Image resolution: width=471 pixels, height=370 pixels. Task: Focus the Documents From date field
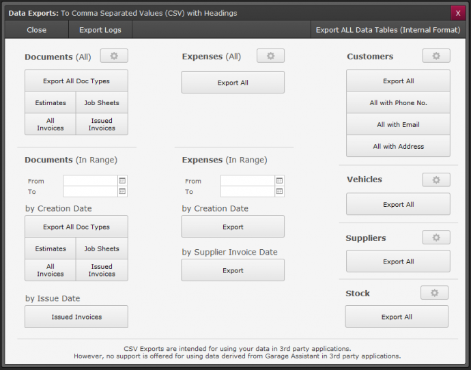[x=90, y=181]
